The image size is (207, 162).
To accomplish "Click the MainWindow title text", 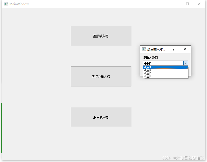I will pyautogui.click(x=19, y=4).
